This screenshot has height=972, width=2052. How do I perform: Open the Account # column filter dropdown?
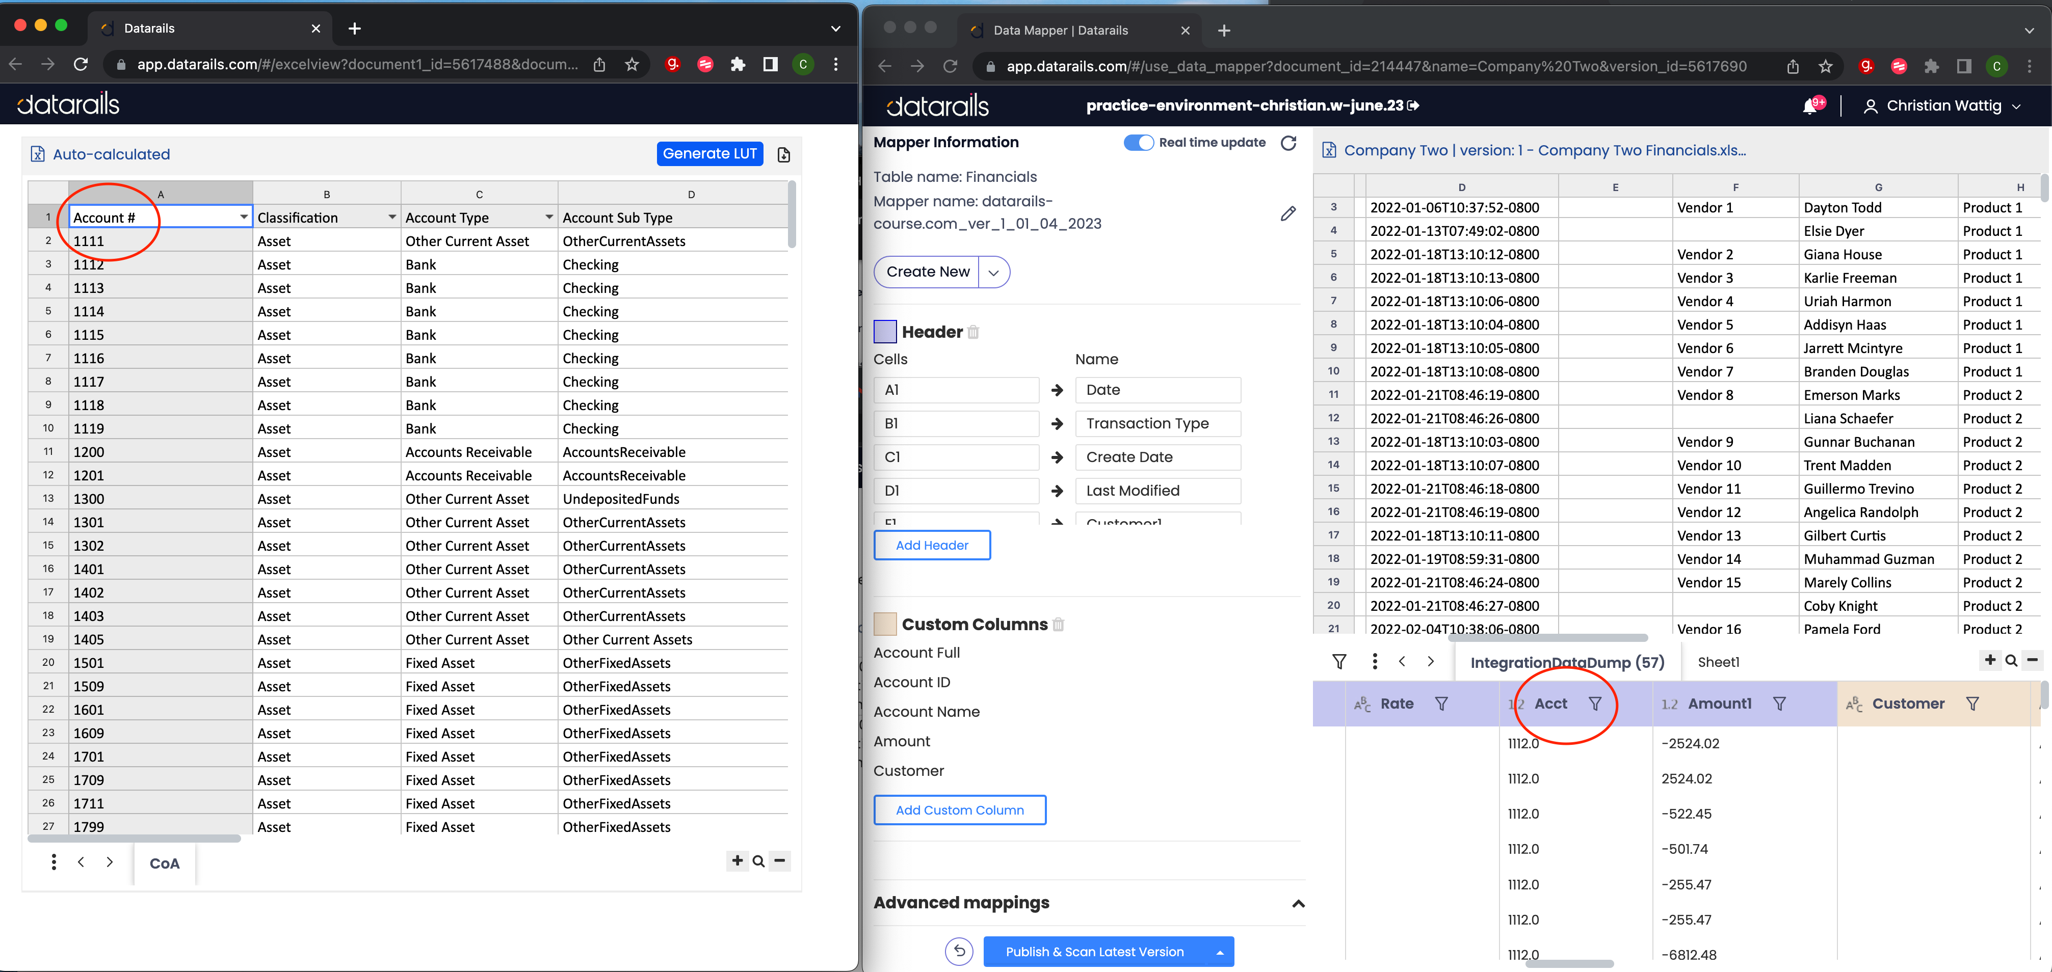click(244, 218)
